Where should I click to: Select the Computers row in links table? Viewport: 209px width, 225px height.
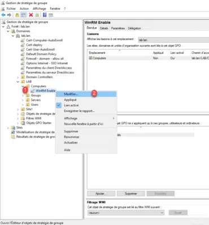tap(148, 58)
